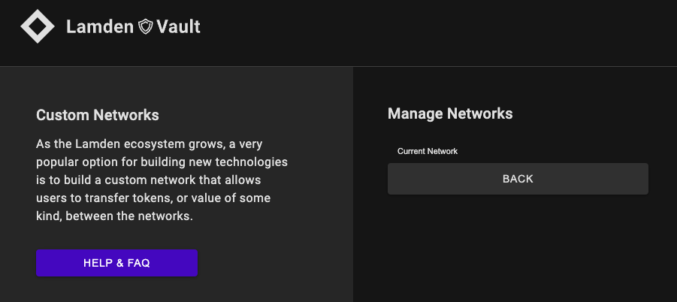Open the HELP & FAQ page
The width and height of the screenshot is (677, 302).
[x=116, y=263]
